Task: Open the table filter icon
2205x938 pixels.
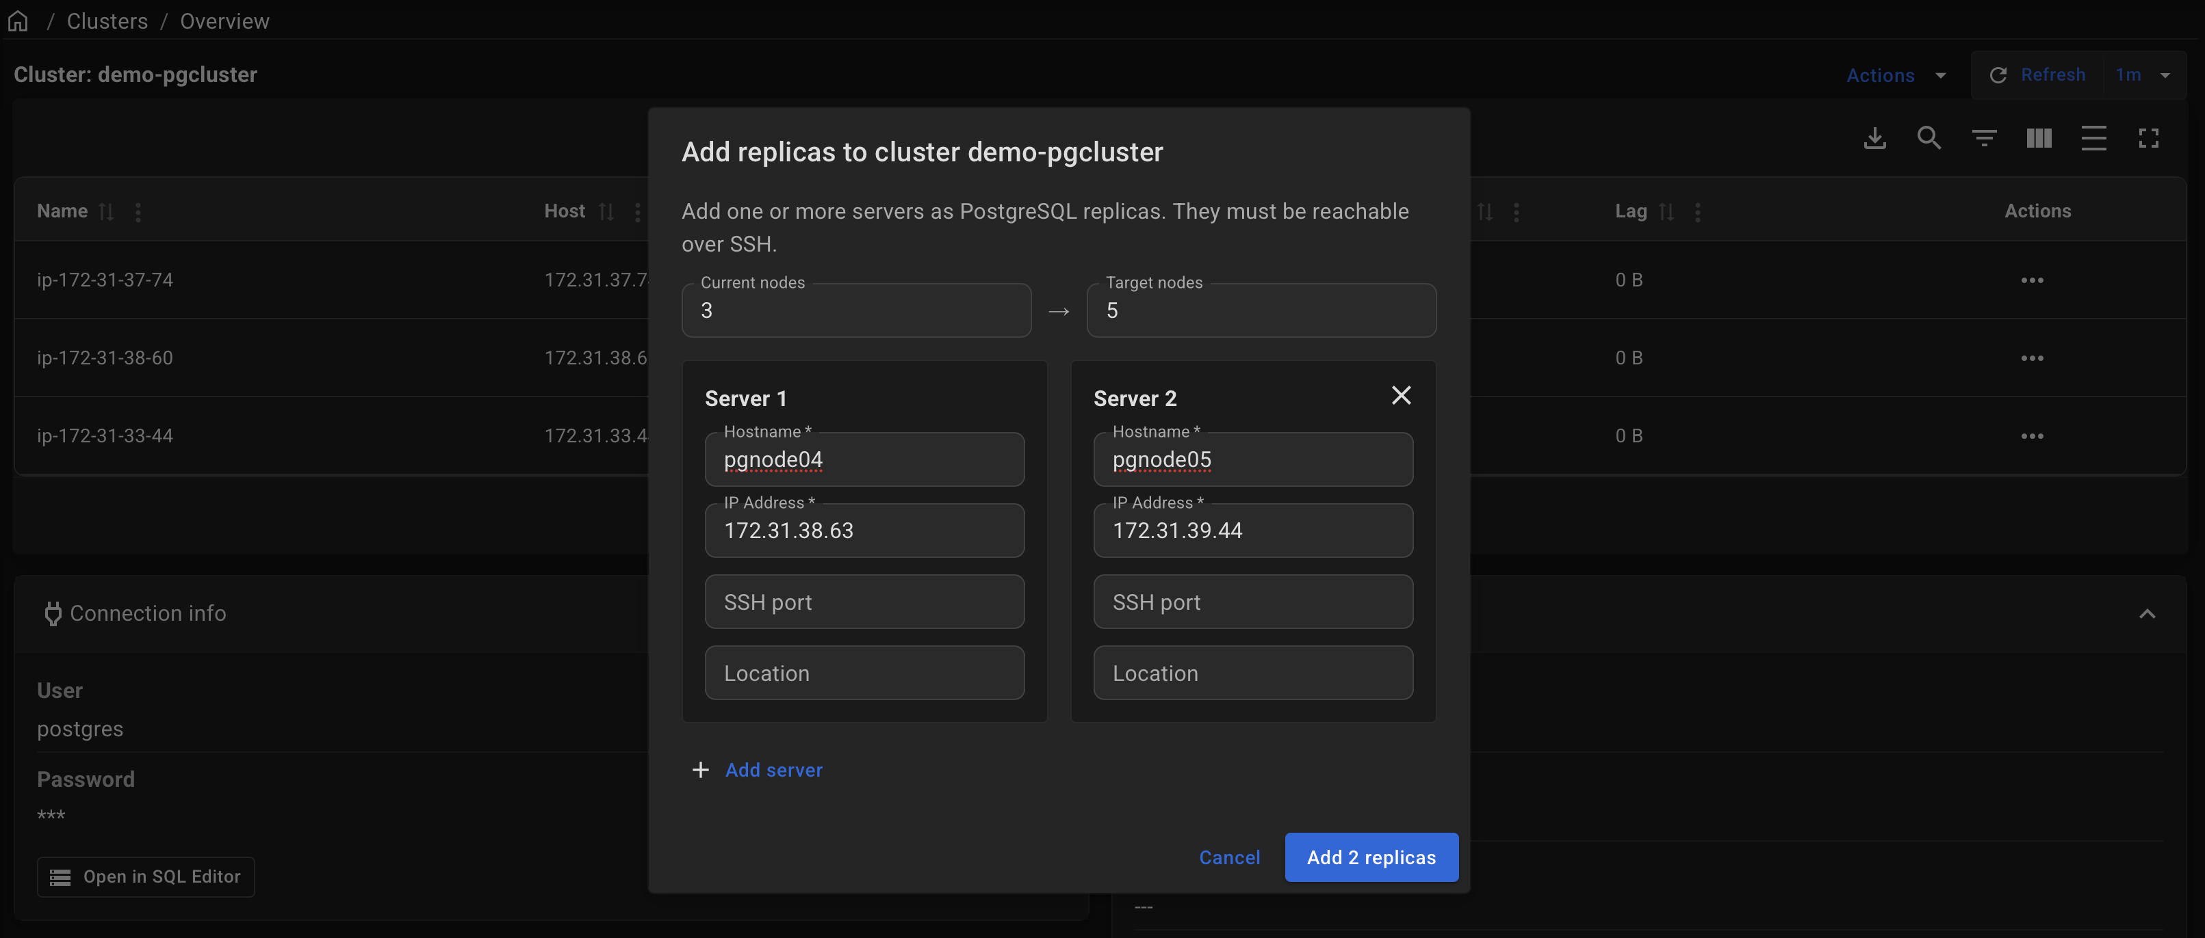Action: click(1984, 137)
